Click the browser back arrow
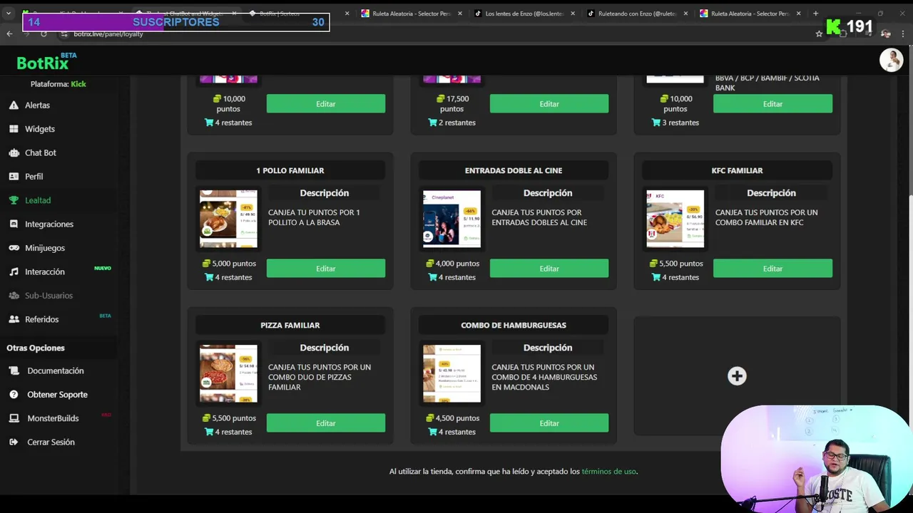Viewport: 913px width, 513px height. pos(10,33)
